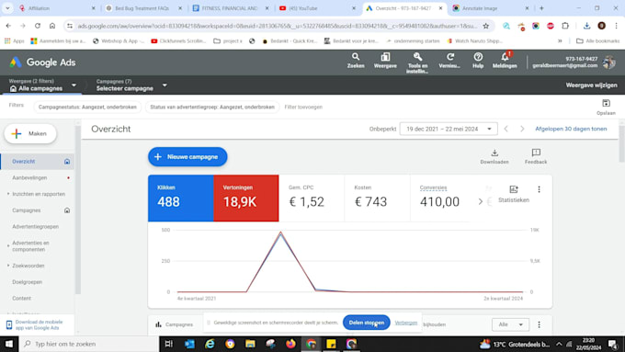625x352 pixels.
Task: Click the Nieuwe campagne button
Action: click(x=187, y=157)
